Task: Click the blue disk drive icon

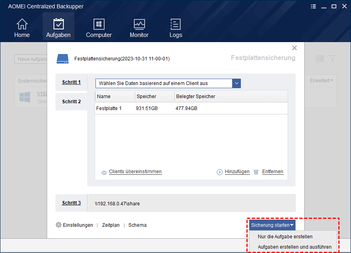Action: click(63, 59)
